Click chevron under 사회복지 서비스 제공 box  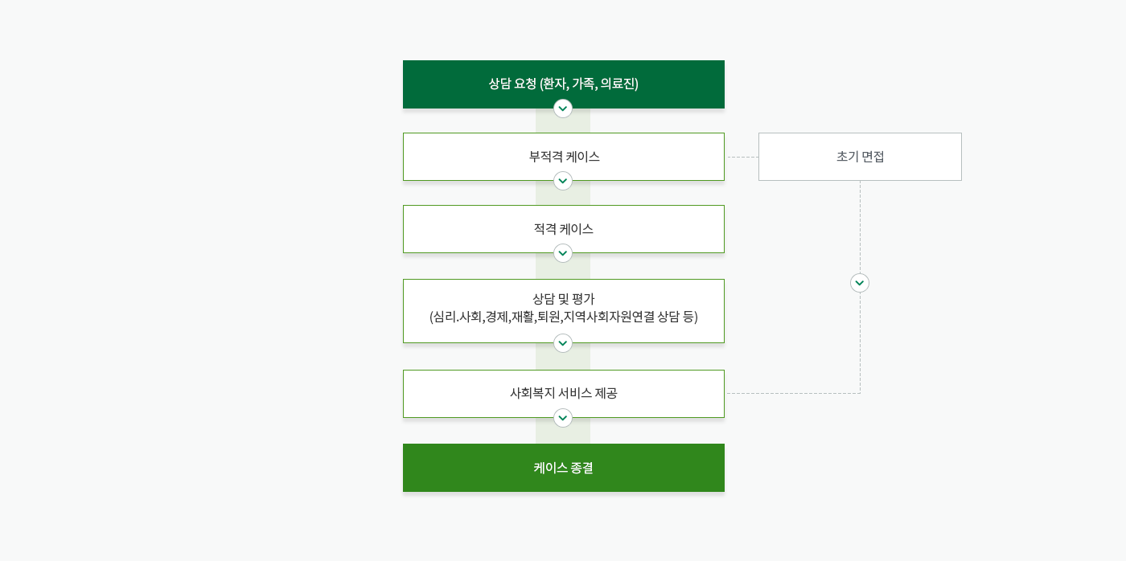click(563, 418)
